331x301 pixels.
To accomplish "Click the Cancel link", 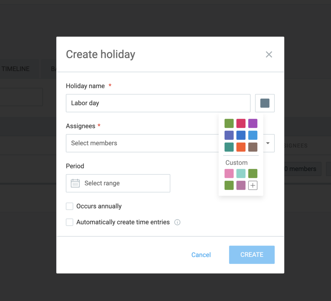I will click(x=201, y=255).
